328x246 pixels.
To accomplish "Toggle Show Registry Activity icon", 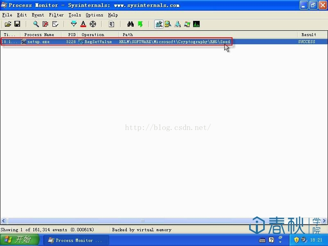I will (x=159, y=24).
